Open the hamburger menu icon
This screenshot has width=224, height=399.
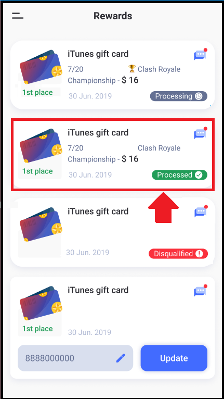[x=18, y=16]
